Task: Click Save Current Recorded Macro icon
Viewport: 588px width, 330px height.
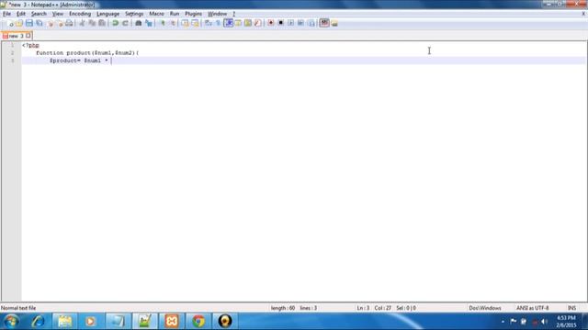Action: [x=311, y=23]
